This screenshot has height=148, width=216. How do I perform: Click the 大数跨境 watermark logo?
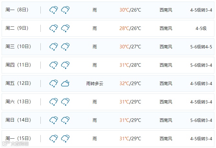pos(16,144)
